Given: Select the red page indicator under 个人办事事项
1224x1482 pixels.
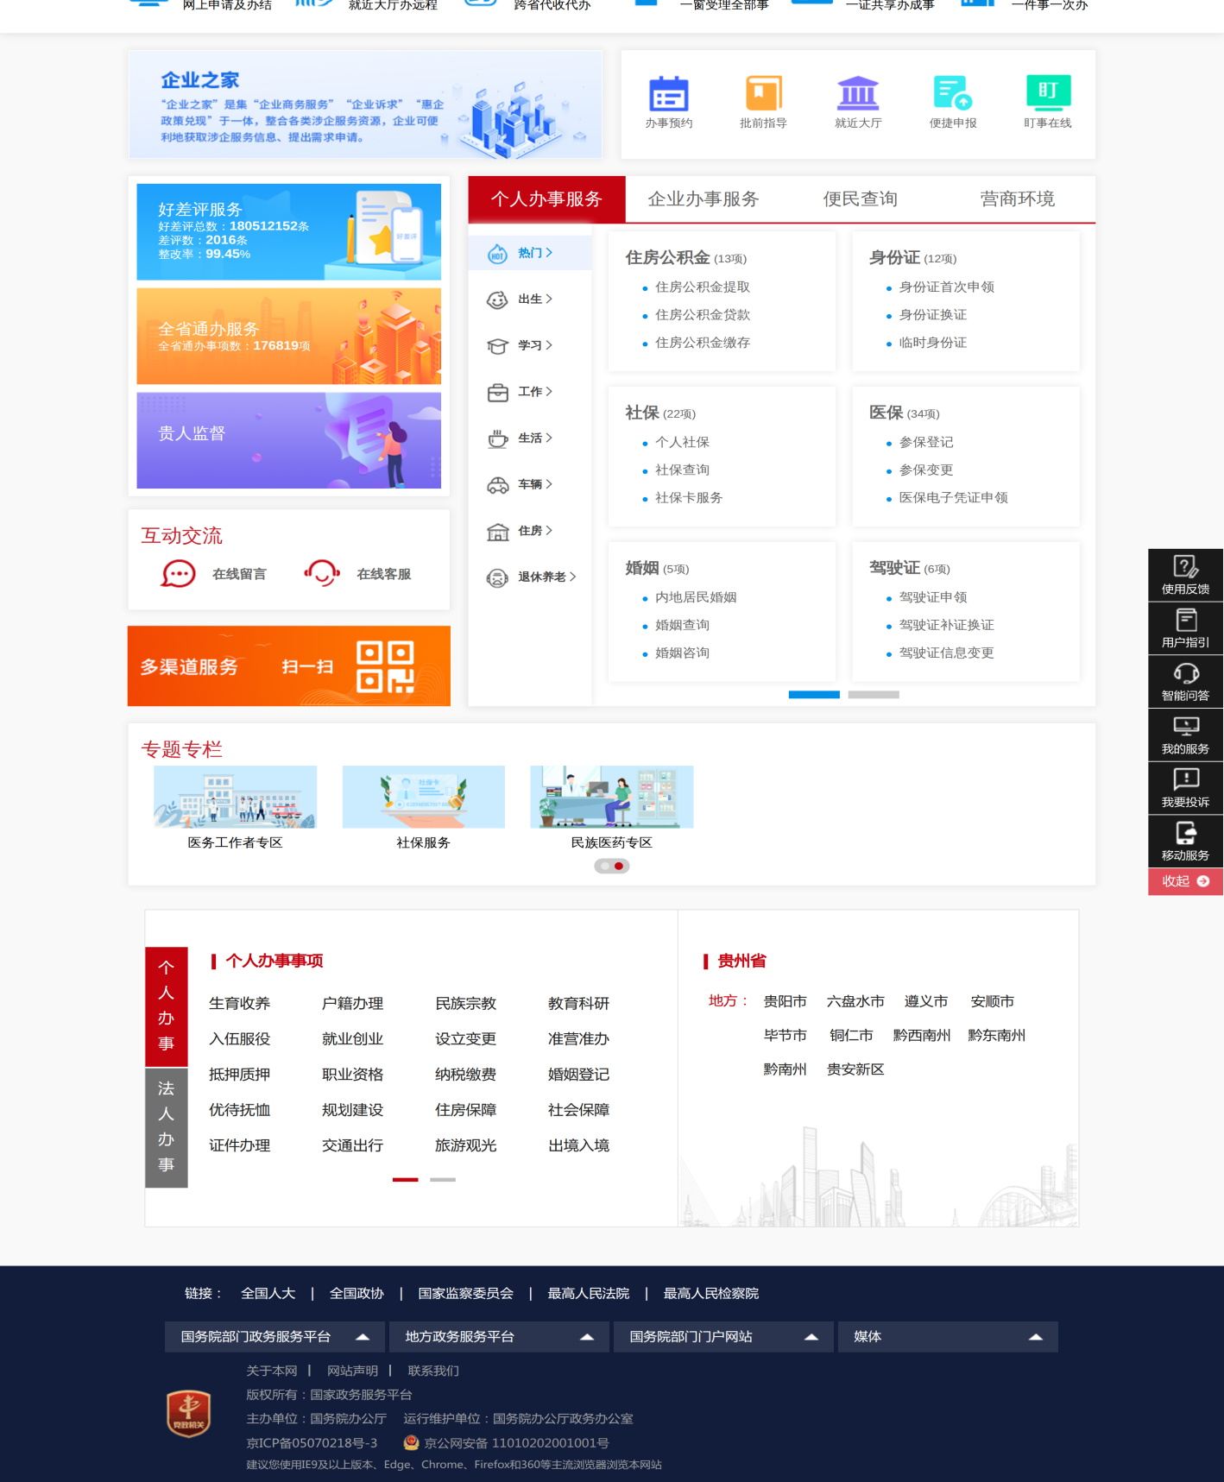Looking at the screenshot, I should pos(405,1179).
